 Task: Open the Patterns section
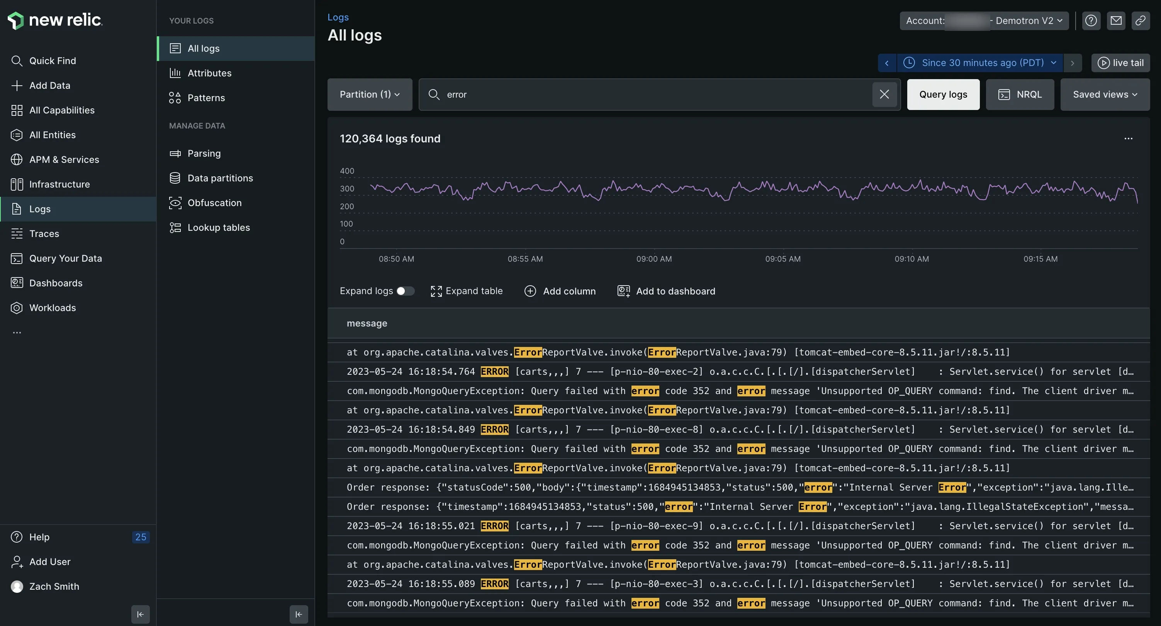206,98
